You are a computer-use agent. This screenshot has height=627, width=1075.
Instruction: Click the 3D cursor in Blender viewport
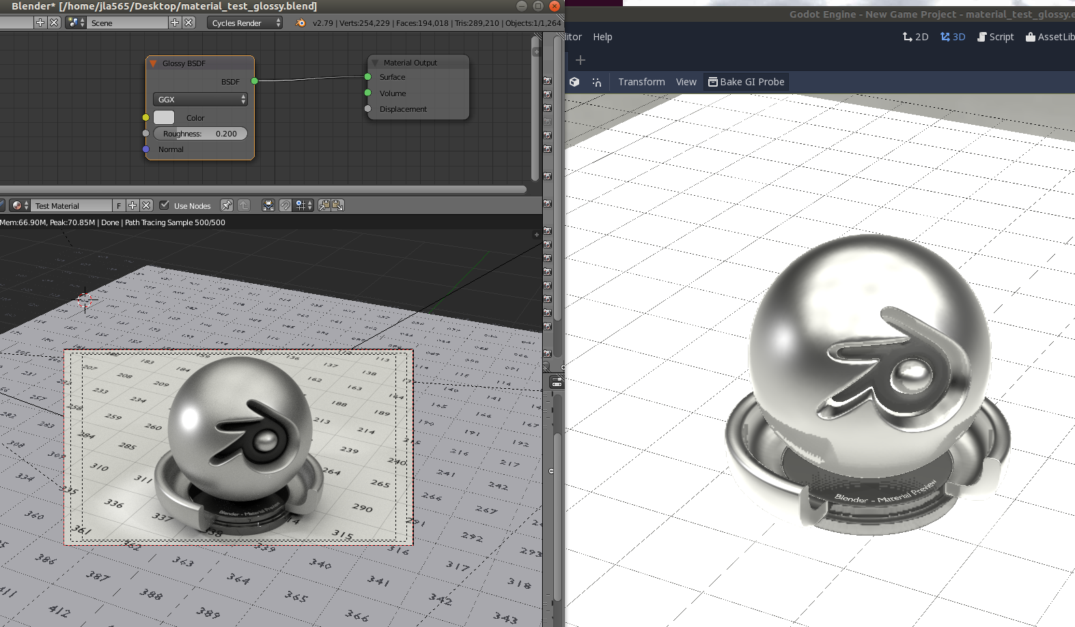(85, 300)
